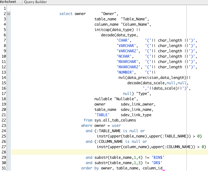Screen dimensions: 208x171
Task: Click the 'from' keyword on line 22
Action: [88, 120]
